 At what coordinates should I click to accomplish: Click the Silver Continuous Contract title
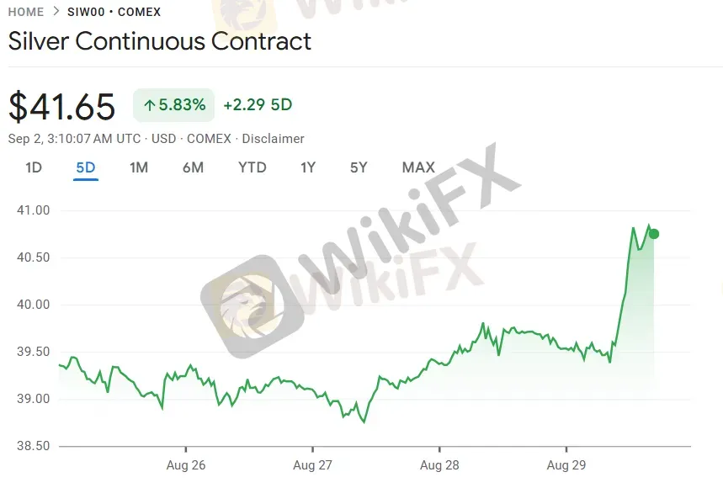point(160,41)
